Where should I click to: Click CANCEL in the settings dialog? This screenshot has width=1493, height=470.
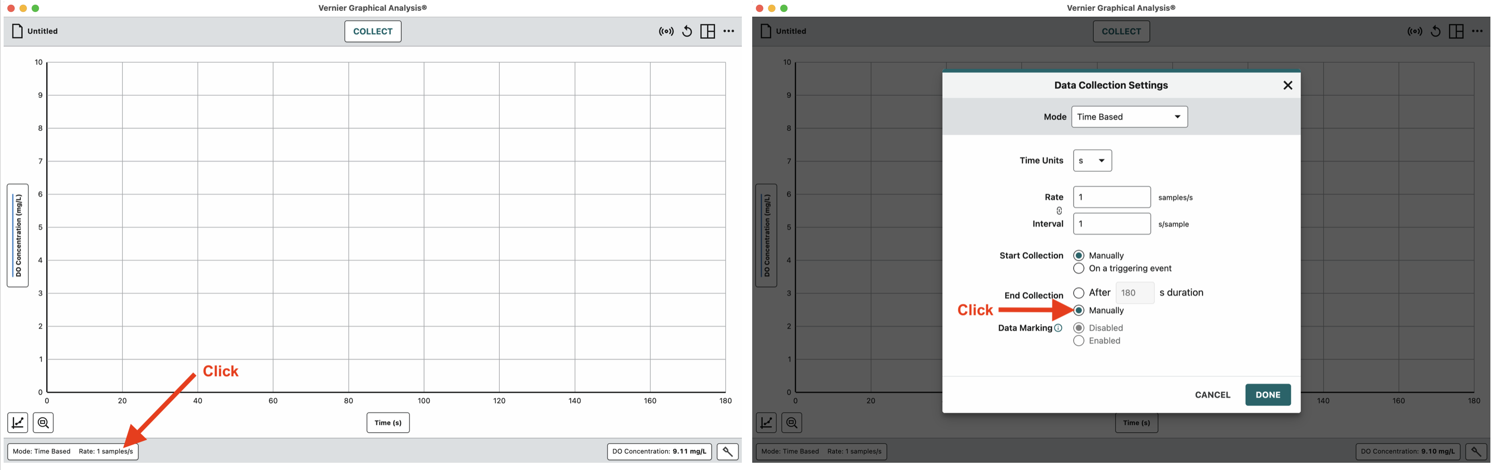click(x=1213, y=395)
